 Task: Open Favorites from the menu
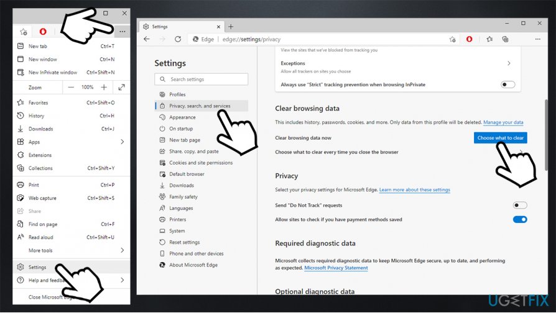72,102
